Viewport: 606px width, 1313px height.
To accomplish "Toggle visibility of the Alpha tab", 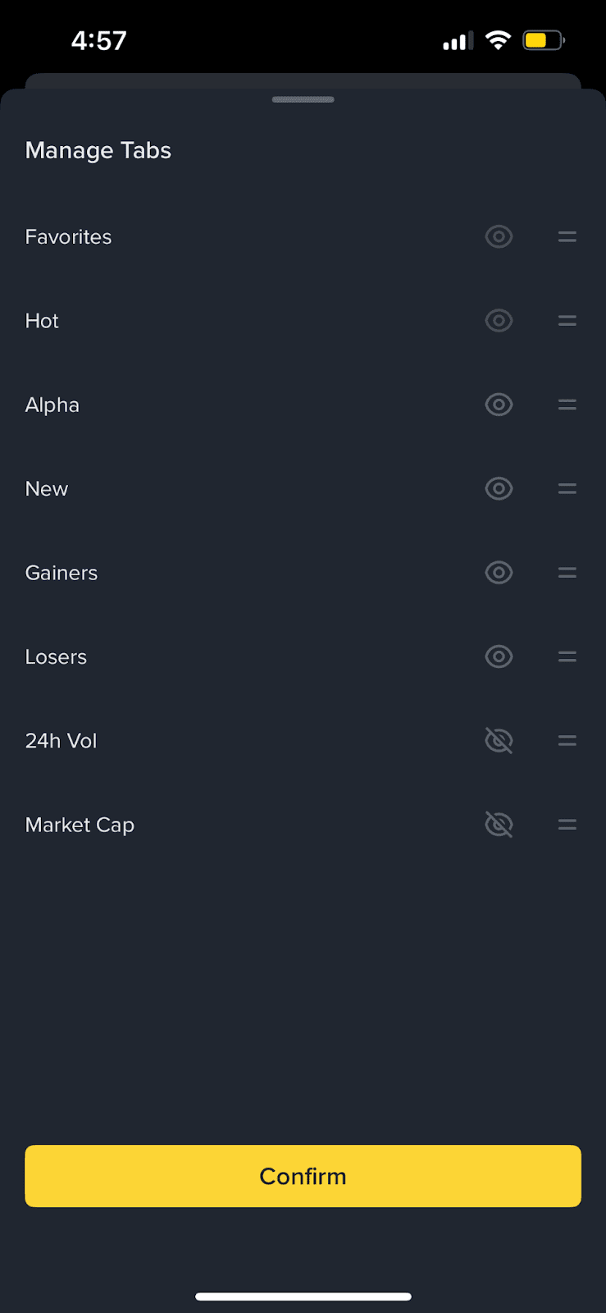I will [499, 405].
